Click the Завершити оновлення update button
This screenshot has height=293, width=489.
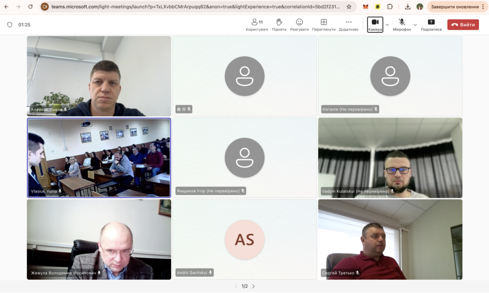454,7
